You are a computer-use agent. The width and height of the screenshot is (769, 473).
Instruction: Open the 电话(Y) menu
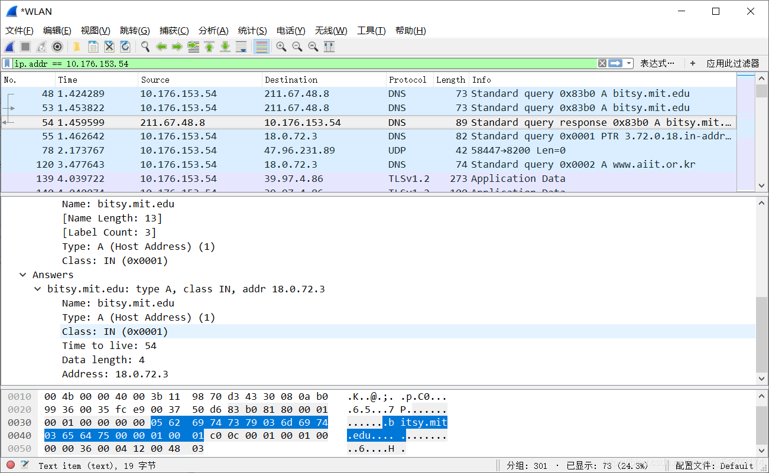291,31
